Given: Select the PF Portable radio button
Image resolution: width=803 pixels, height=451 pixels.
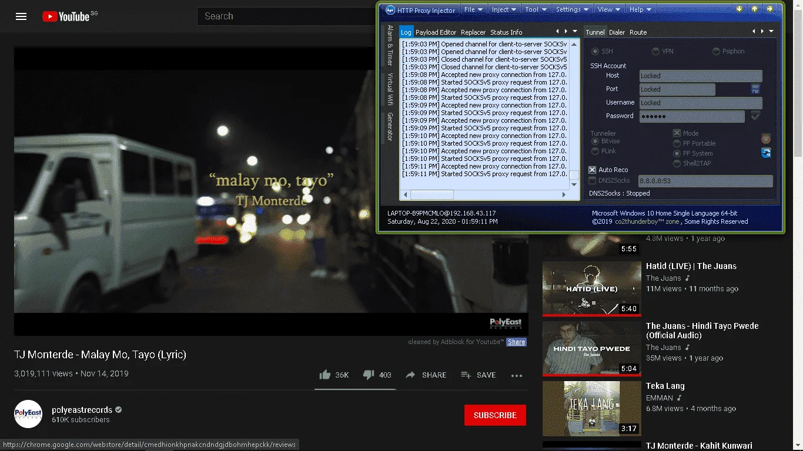Looking at the screenshot, I should pos(677,143).
